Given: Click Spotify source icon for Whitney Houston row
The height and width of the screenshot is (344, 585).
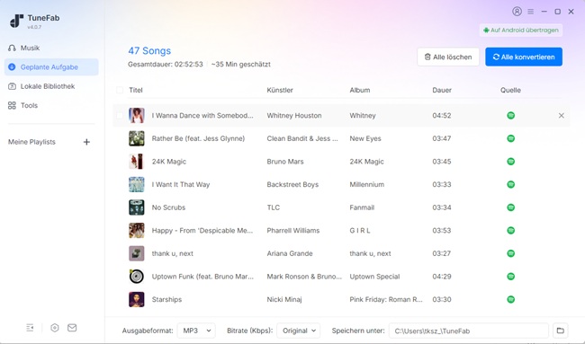Looking at the screenshot, I should pyautogui.click(x=511, y=116).
